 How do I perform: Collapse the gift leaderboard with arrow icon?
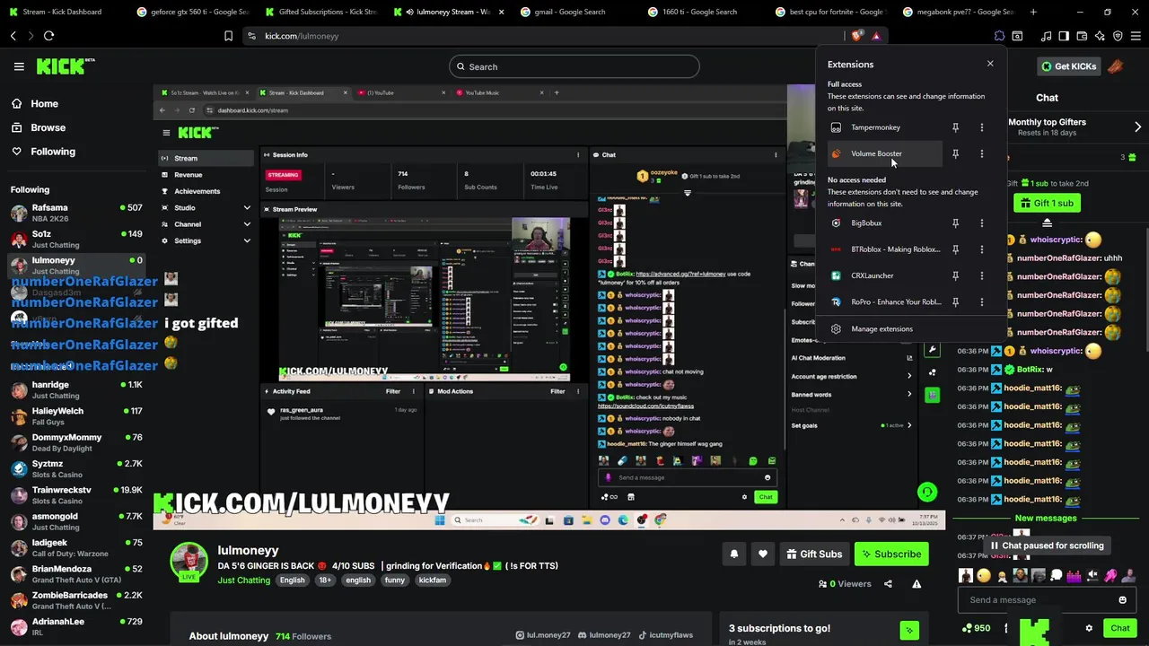[x=1047, y=223]
